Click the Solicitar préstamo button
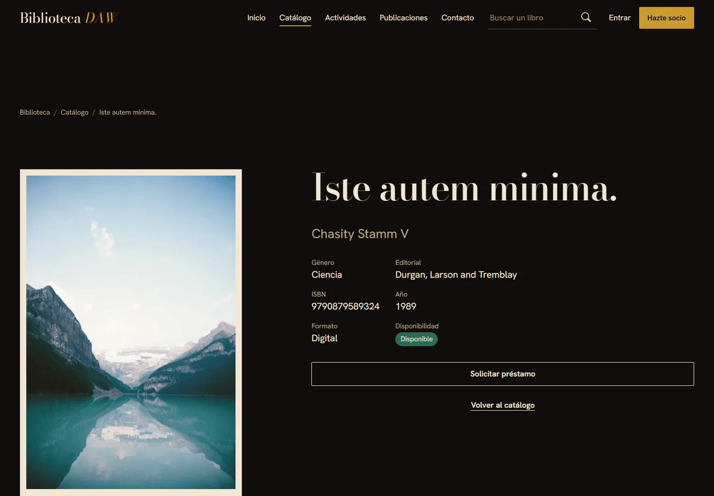The image size is (714, 496). tap(503, 374)
